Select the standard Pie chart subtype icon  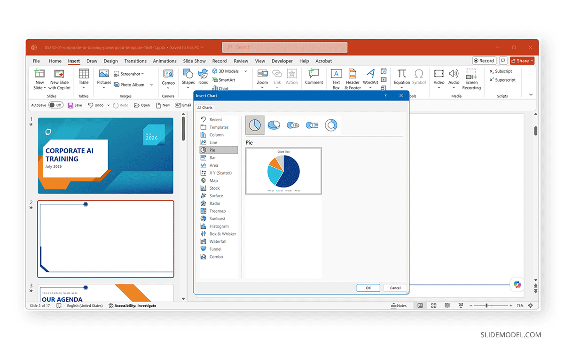[255, 125]
